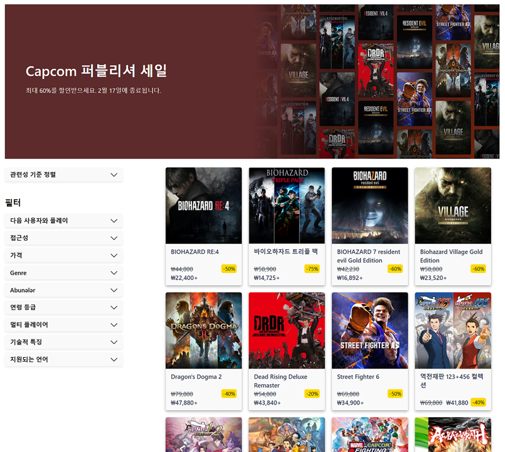Click the ₩41,880 sale price
The width and height of the screenshot is (505, 452).
pos(457,403)
